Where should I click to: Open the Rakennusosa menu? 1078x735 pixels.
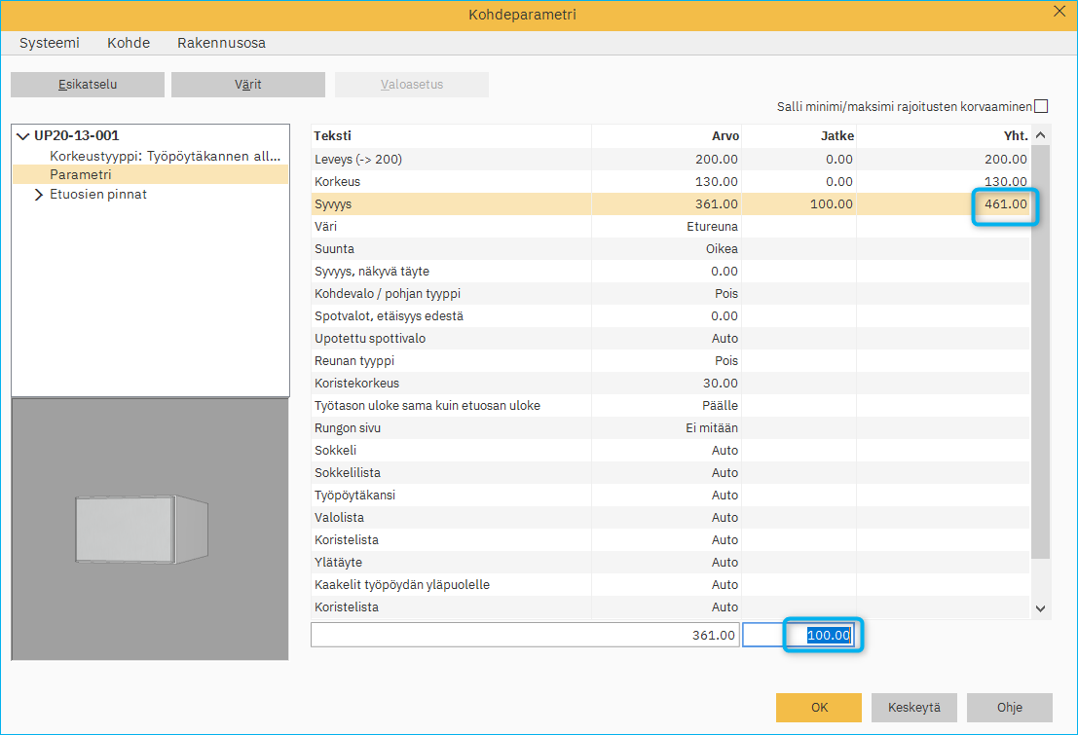221,43
